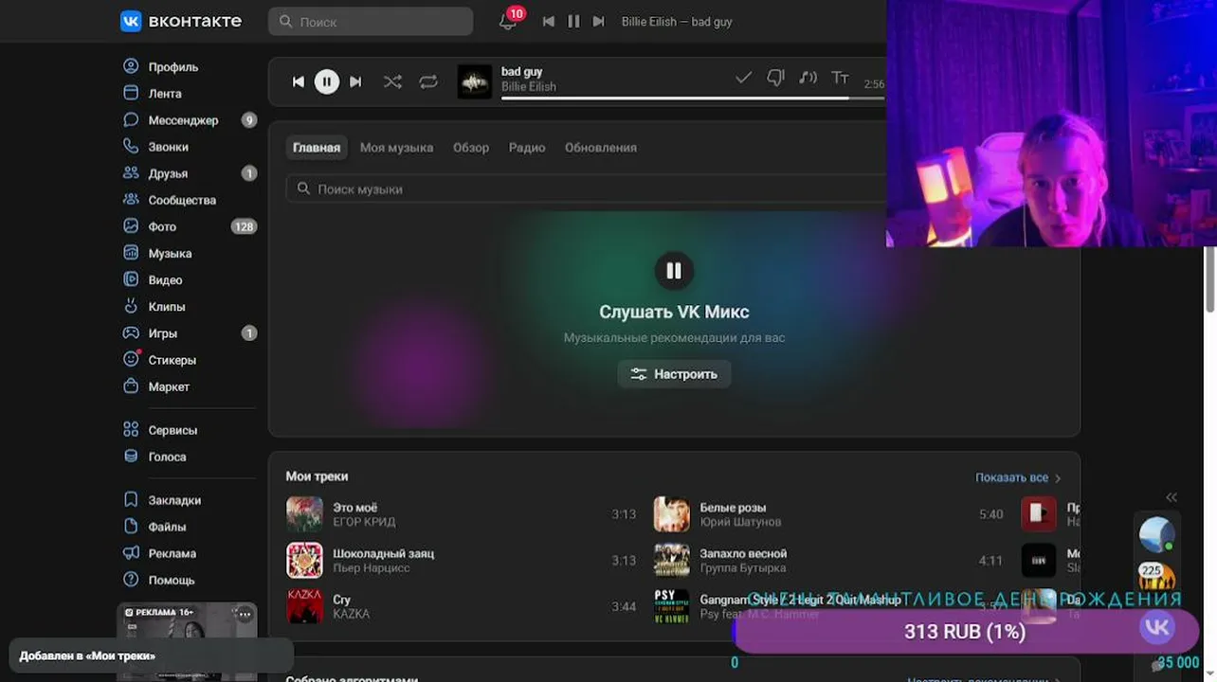
Task: Pause the VK Микс with the round button
Action: click(x=674, y=271)
